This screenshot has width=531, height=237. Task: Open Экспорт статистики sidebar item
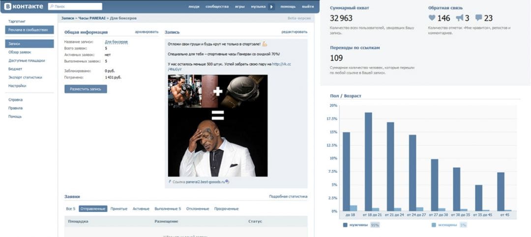25,78
